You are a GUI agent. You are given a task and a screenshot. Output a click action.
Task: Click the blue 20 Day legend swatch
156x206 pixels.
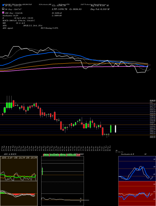[3, 5]
